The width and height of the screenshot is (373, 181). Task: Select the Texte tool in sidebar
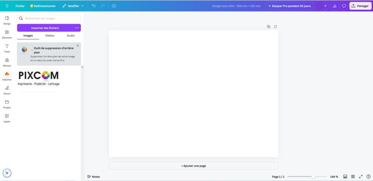click(x=7, y=48)
